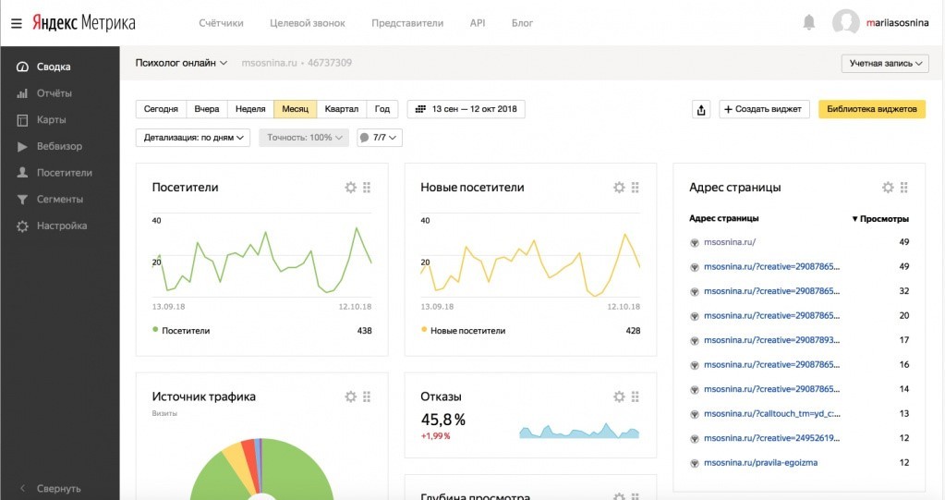945x500 pixels.
Task: Open the Целевой звонок menu item
Action: pyautogui.click(x=308, y=23)
